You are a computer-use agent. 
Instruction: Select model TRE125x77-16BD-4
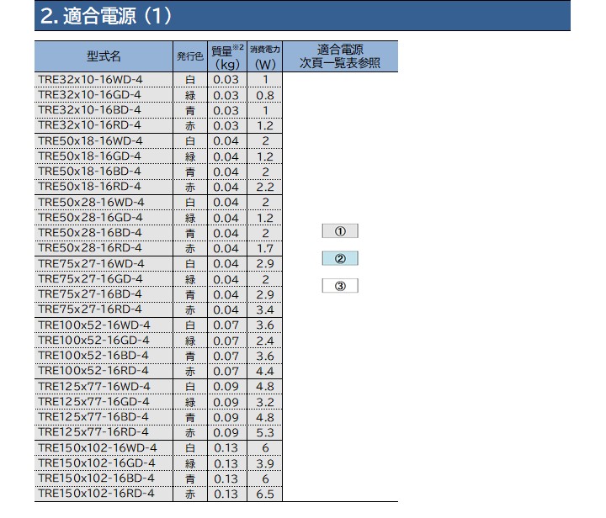(x=93, y=417)
